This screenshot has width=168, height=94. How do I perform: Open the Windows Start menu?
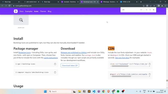coord(45,91)
